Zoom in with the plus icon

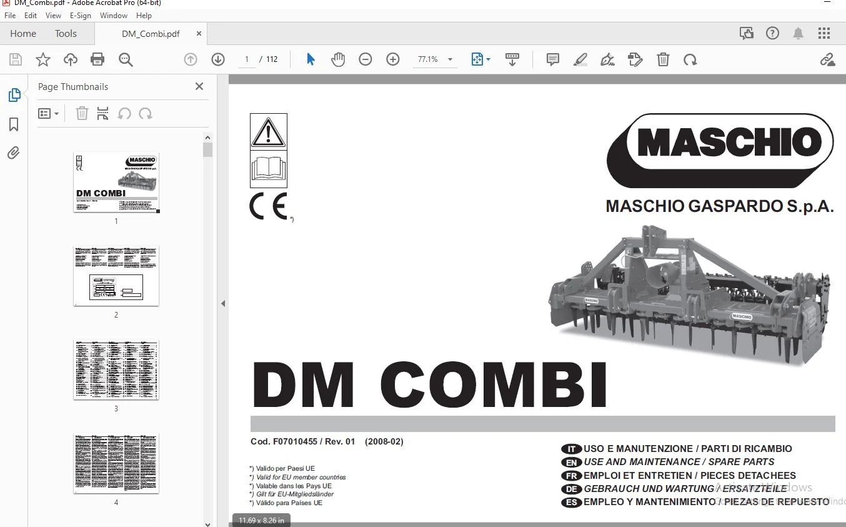point(393,59)
